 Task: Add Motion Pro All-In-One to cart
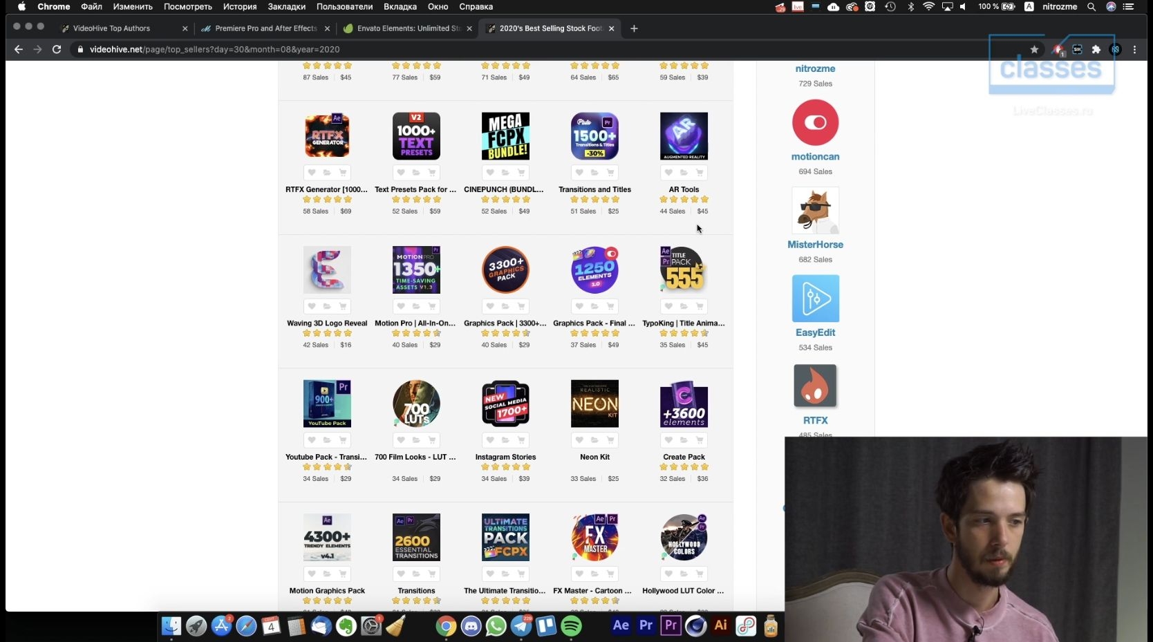point(432,306)
